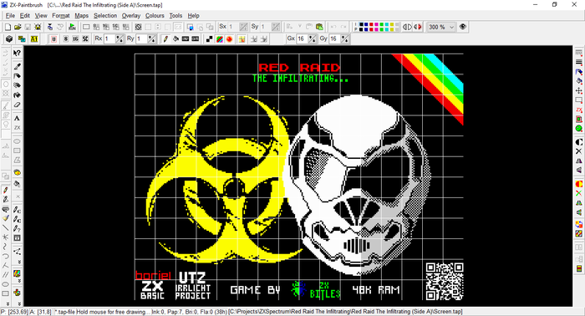Open the Colours menu
This screenshot has height=316, width=585.
155,16
